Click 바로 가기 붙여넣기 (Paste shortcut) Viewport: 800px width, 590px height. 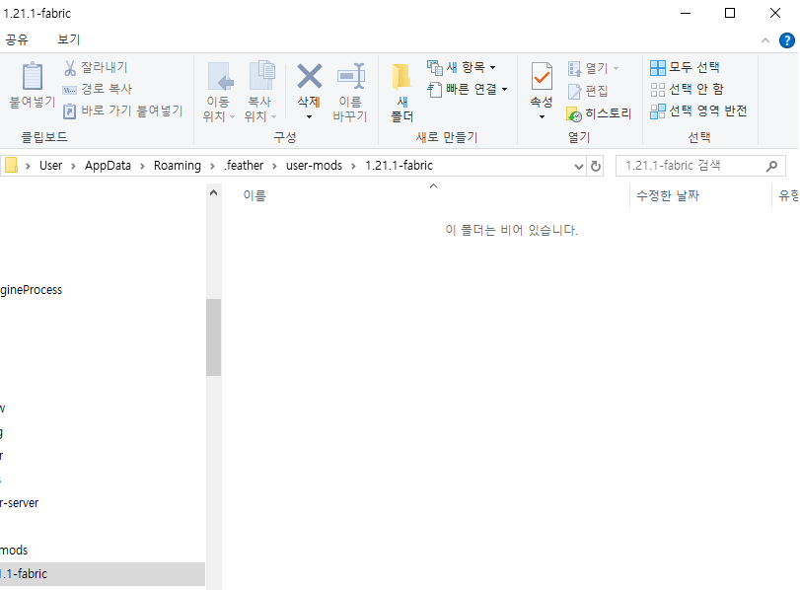pos(122,111)
